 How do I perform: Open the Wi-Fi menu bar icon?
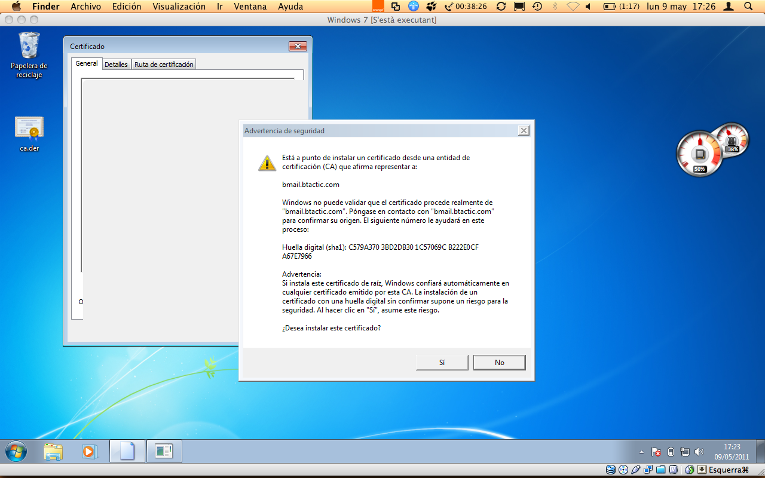[x=573, y=7]
